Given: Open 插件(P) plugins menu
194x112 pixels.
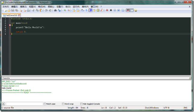Looking at the screenshot, I should pos(85,7).
